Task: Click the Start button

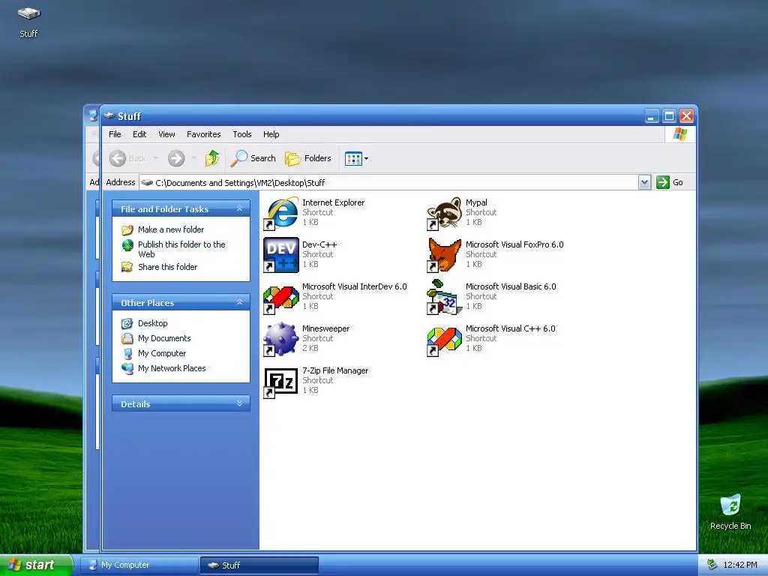Action: 36,565
